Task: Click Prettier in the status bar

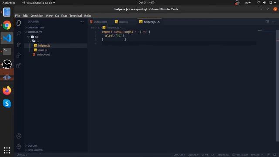Action: pos(257,154)
